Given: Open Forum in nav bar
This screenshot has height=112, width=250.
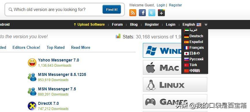Looking at the screenshot, I should coord(117,25).
